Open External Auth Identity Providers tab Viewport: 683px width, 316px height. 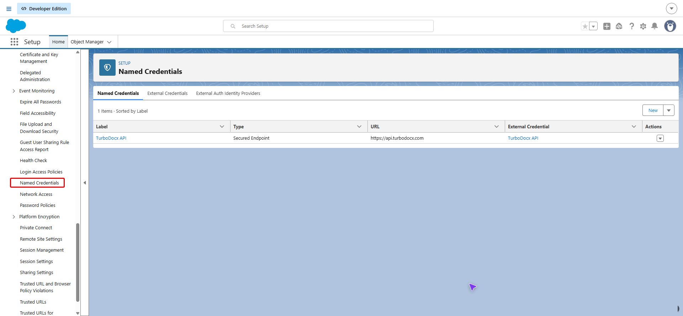click(x=228, y=93)
